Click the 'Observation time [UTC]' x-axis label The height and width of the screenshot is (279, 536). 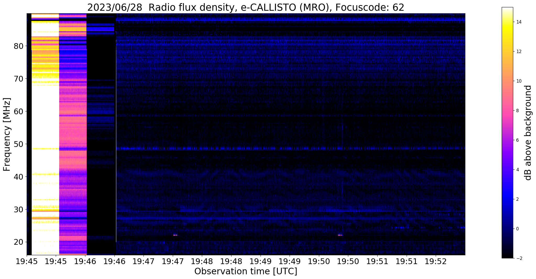(x=246, y=271)
